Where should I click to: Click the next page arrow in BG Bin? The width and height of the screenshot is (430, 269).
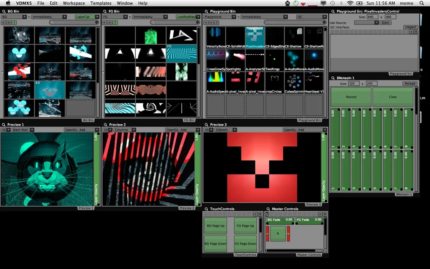coord(9,22)
